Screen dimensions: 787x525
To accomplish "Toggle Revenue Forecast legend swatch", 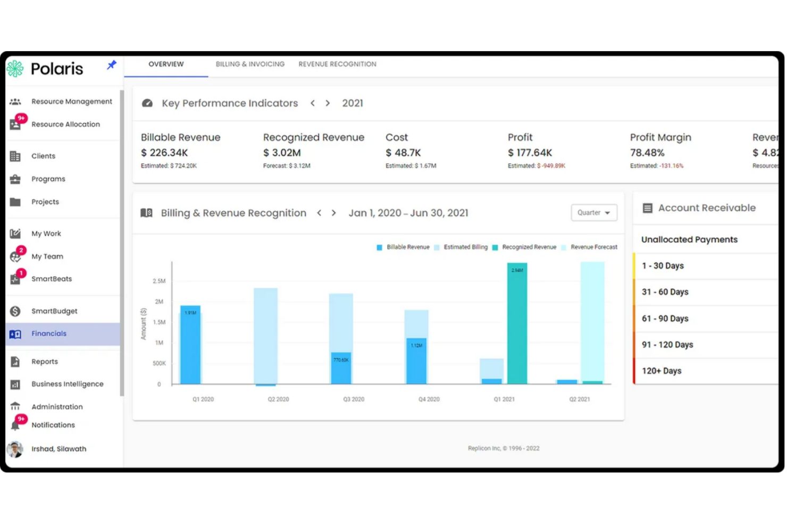I will pos(564,247).
